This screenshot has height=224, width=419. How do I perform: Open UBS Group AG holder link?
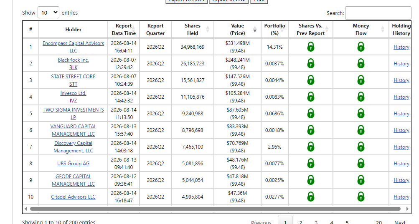point(73,164)
